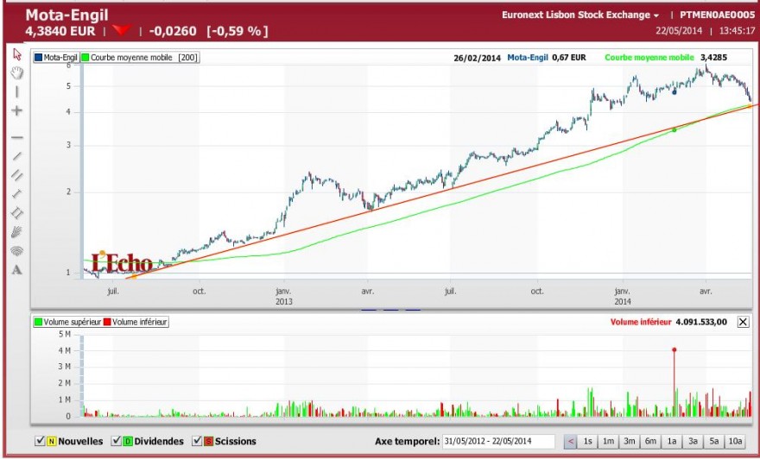Image resolution: width=760 pixels, height=459 pixels.
Task: Select the parallel channel lines tool
Action: (x=17, y=175)
